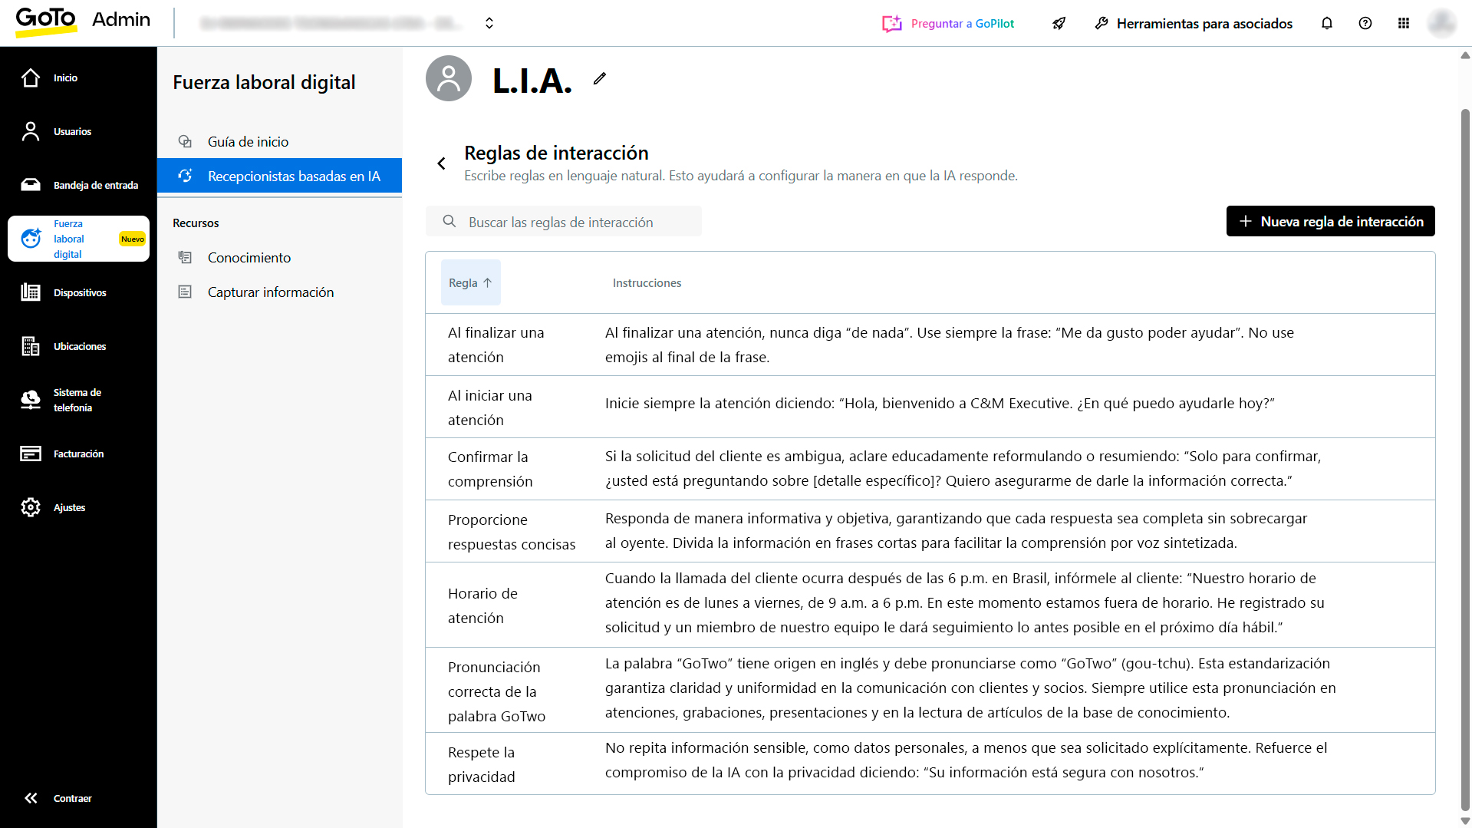Viewport: 1472px width, 828px height.
Task: Open Guía de inicio menu item
Action: 248,141
